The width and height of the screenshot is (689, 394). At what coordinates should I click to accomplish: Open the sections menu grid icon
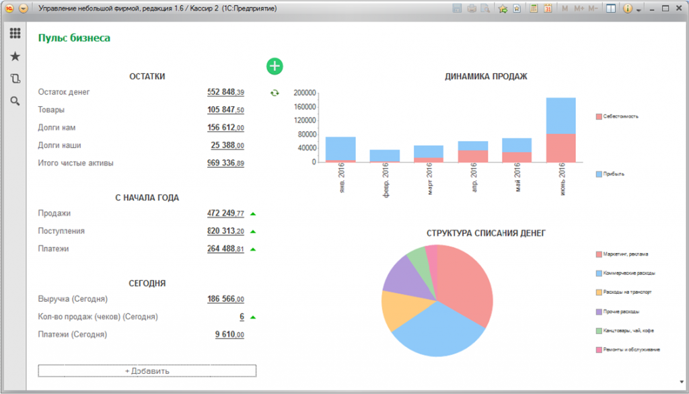pyautogui.click(x=15, y=34)
